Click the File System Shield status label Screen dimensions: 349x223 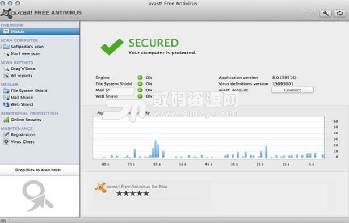coord(113,83)
